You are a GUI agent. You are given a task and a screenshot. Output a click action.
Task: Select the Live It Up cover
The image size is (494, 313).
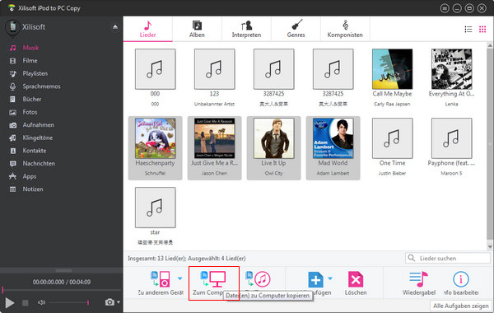274,138
